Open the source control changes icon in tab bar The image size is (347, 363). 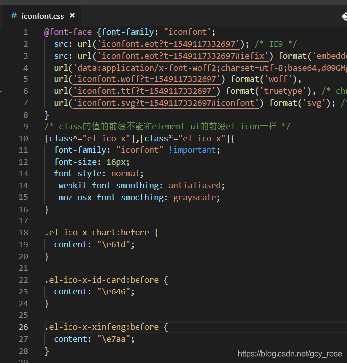click(x=344, y=17)
